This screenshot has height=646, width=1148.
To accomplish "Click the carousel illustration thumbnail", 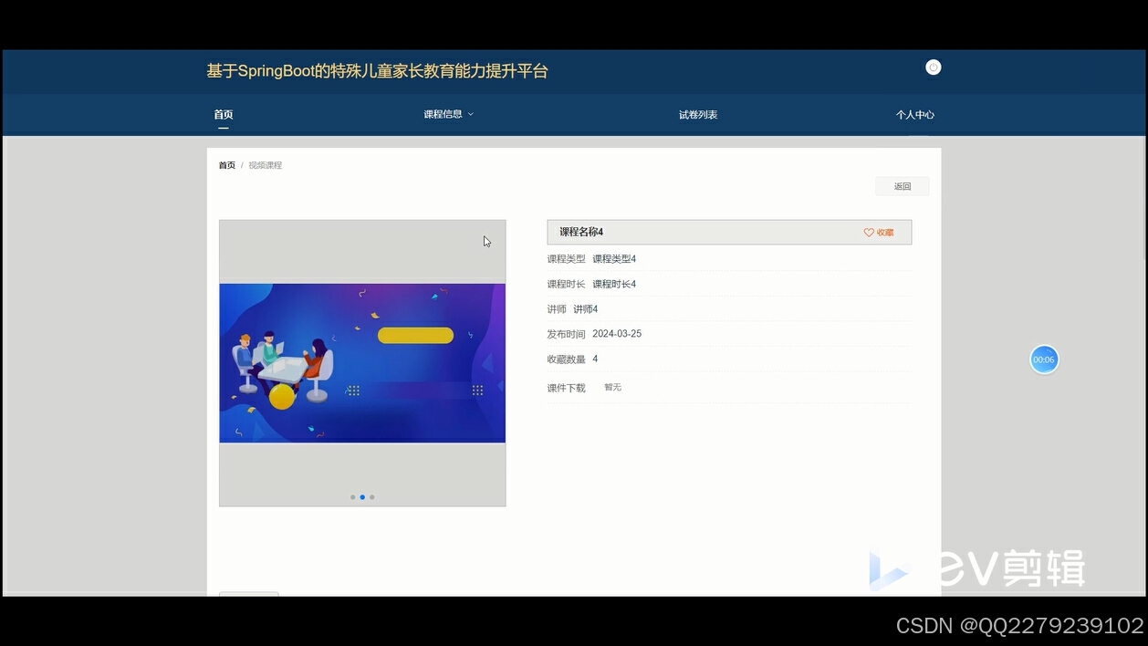I will (x=362, y=362).
